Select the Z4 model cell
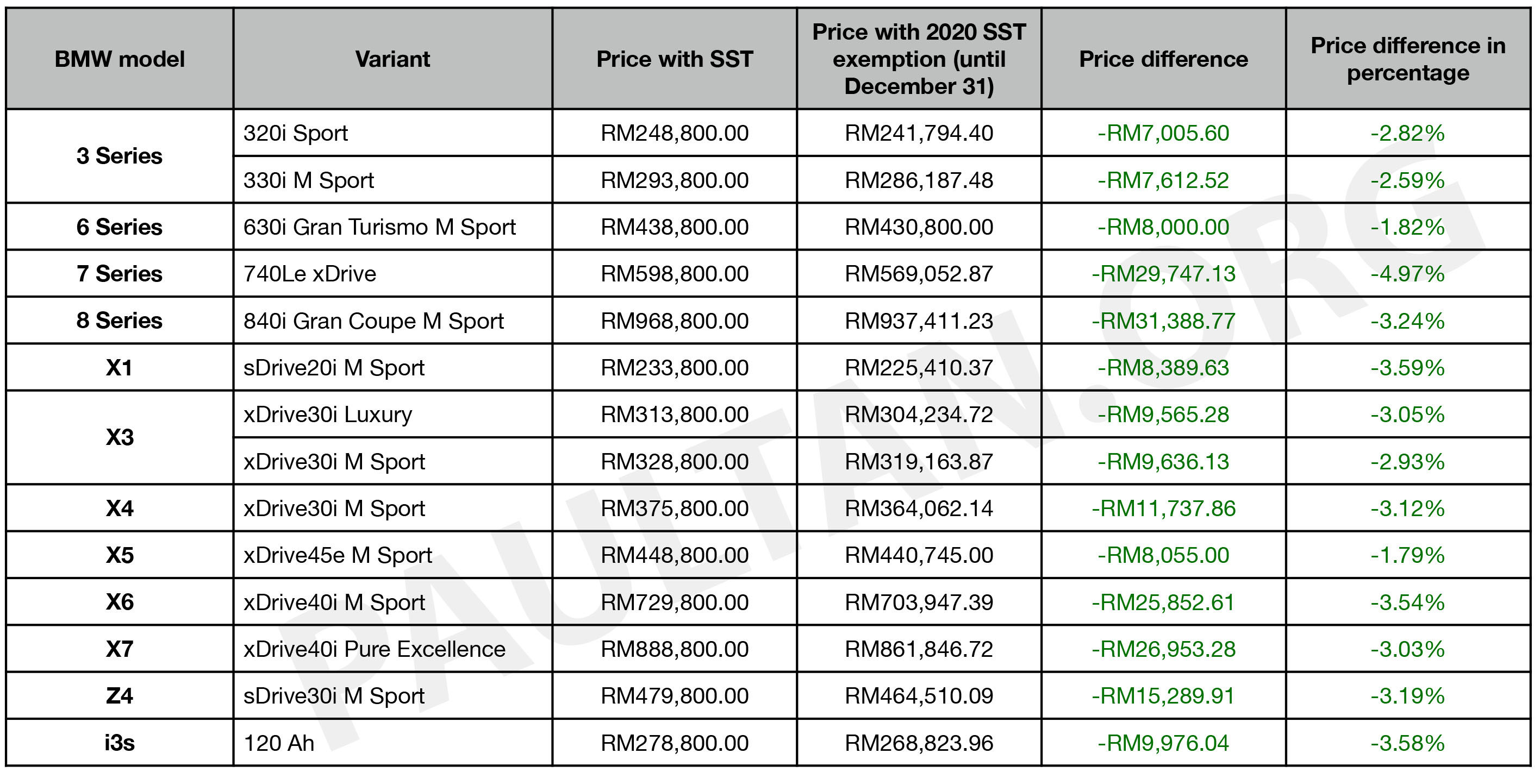This screenshot has width=1540, height=772. click(x=120, y=695)
